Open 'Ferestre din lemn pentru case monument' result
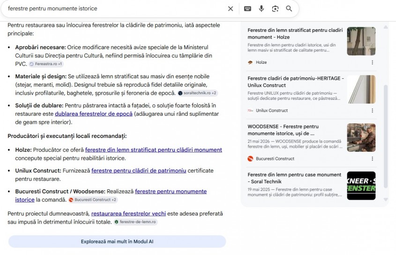The width and height of the screenshot is (396, 255). point(294,178)
